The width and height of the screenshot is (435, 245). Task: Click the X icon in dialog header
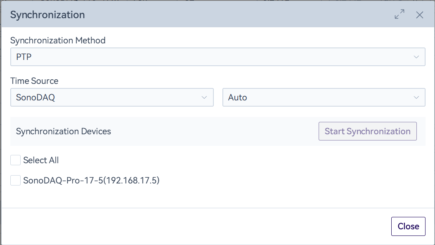click(x=420, y=15)
